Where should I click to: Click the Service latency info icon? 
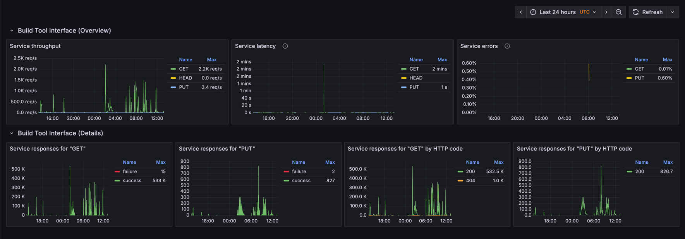click(285, 46)
